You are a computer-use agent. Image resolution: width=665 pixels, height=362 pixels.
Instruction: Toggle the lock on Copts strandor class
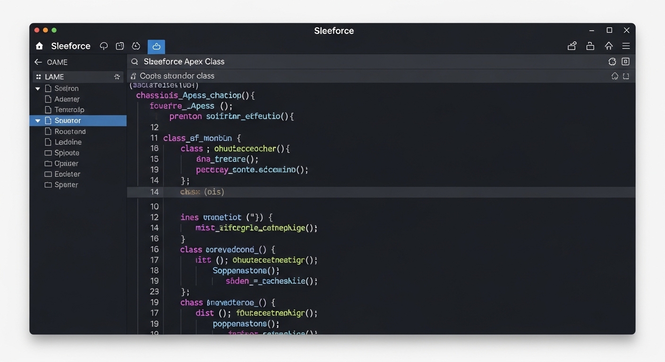[x=134, y=75]
